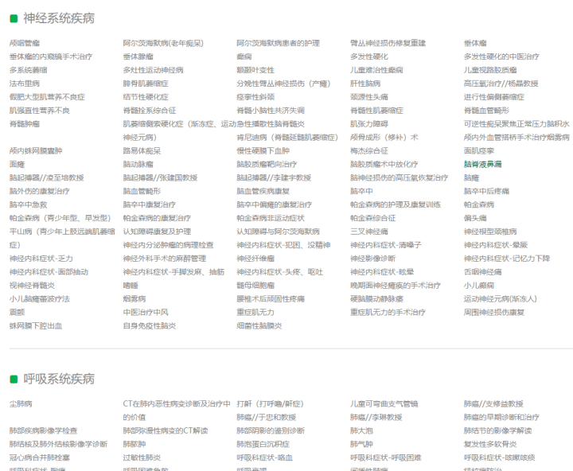Click green square icon beside 呼吸系统疾病

[x=14, y=379]
